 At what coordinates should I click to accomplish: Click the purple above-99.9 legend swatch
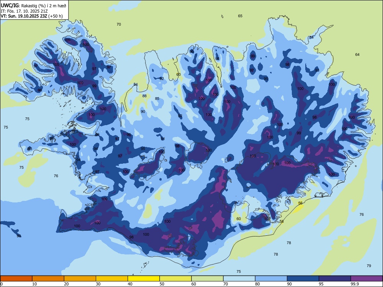tap(367, 279)
